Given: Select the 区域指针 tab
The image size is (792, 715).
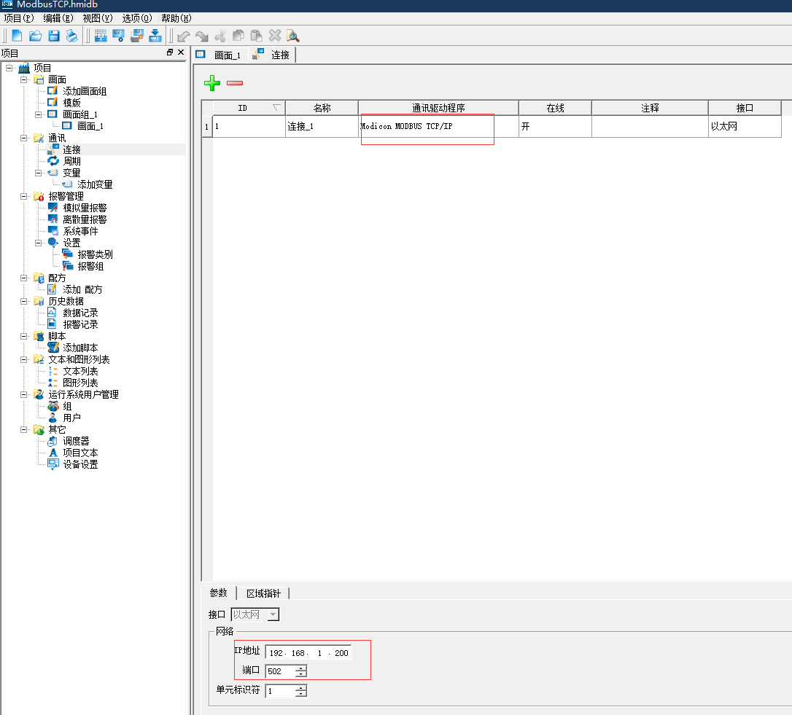Looking at the screenshot, I should point(263,593).
